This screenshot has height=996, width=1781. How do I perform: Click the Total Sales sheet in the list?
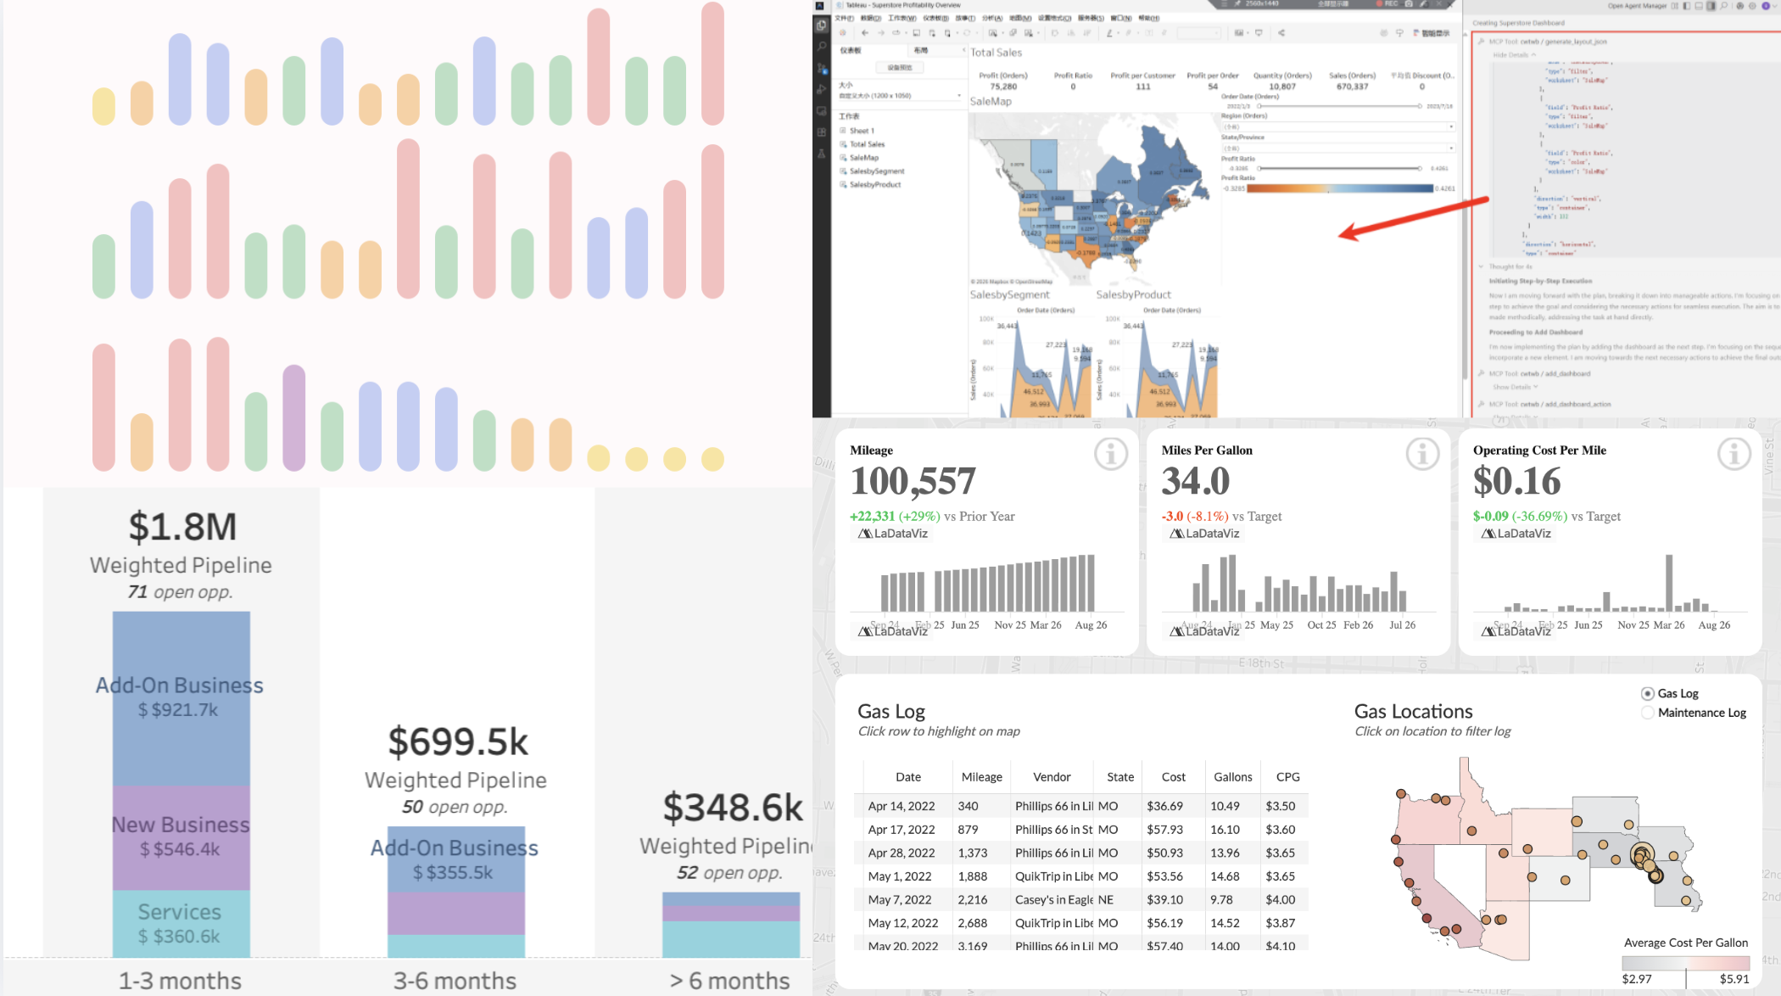coord(867,144)
